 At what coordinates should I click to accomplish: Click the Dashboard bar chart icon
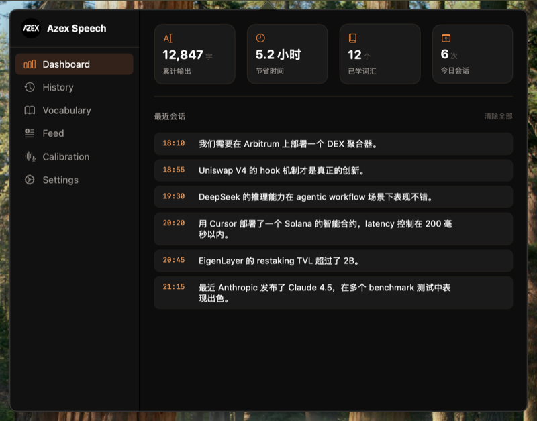30,64
